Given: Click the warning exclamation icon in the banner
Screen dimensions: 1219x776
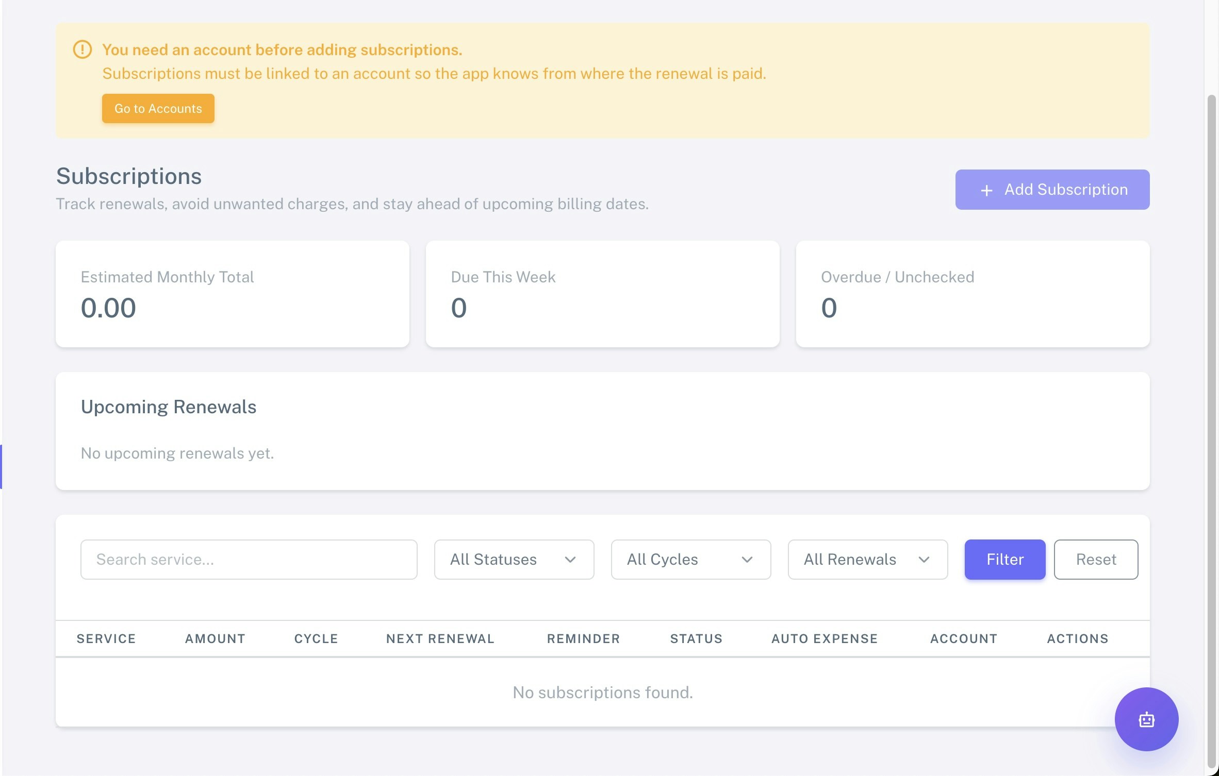Looking at the screenshot, I should pyautogui.click(x=83, y=49).
